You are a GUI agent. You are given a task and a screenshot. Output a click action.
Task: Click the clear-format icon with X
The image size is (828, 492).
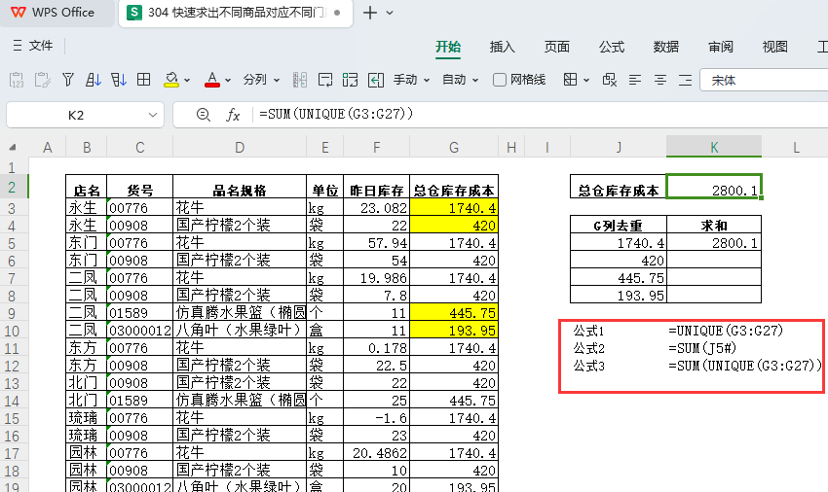pyautogui.click(x=610, y=80)
